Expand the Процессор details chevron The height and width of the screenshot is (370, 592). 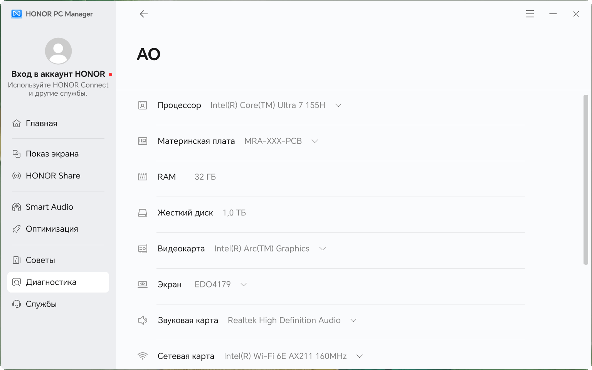pos(338,105)
